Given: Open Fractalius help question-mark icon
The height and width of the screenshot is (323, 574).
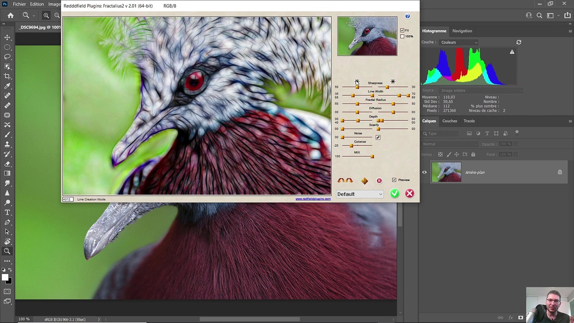Looking at the screenshot, I should coord(407,16).
